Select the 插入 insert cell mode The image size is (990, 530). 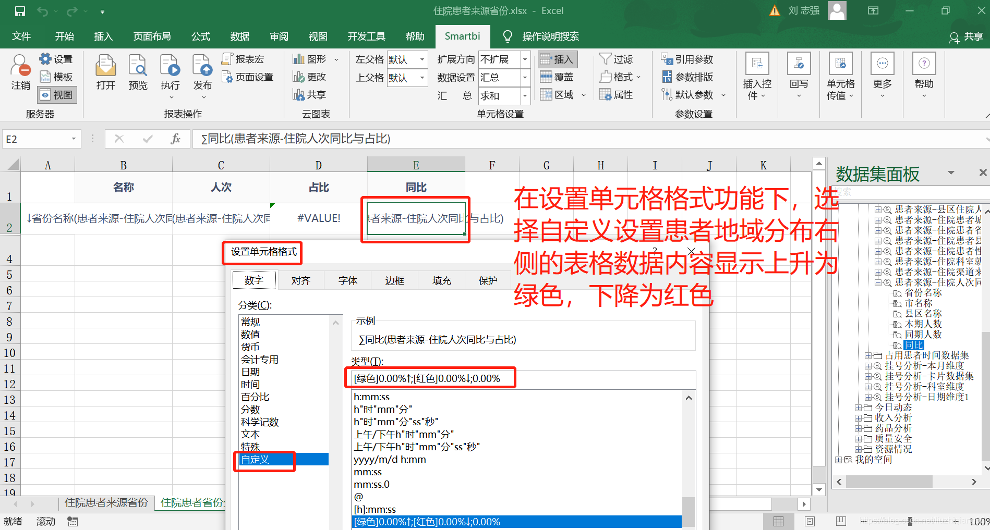557,59
